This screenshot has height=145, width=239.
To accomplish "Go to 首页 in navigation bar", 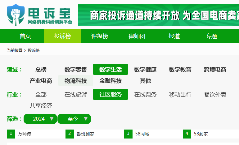I will 25,36.
